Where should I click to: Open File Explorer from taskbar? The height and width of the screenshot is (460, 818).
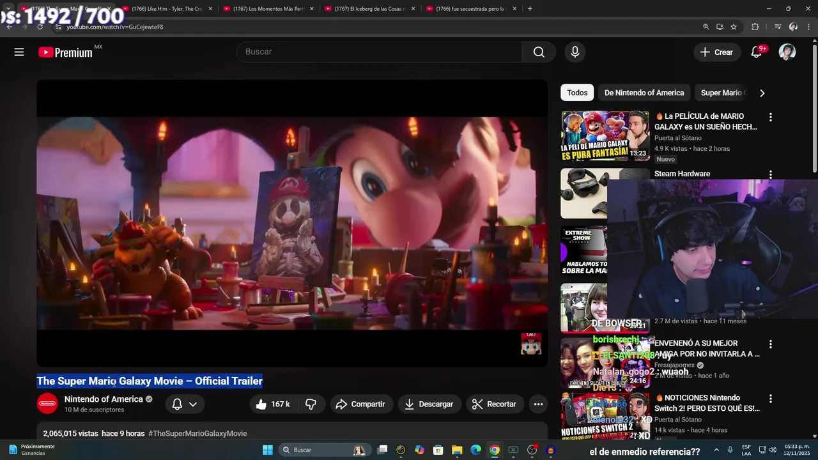(x=457, y=450)
